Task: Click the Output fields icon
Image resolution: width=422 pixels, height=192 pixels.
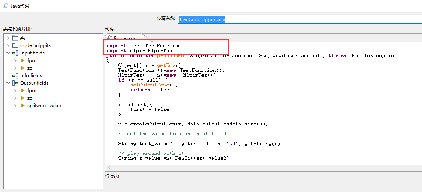Action: click(x=15, y=83)
